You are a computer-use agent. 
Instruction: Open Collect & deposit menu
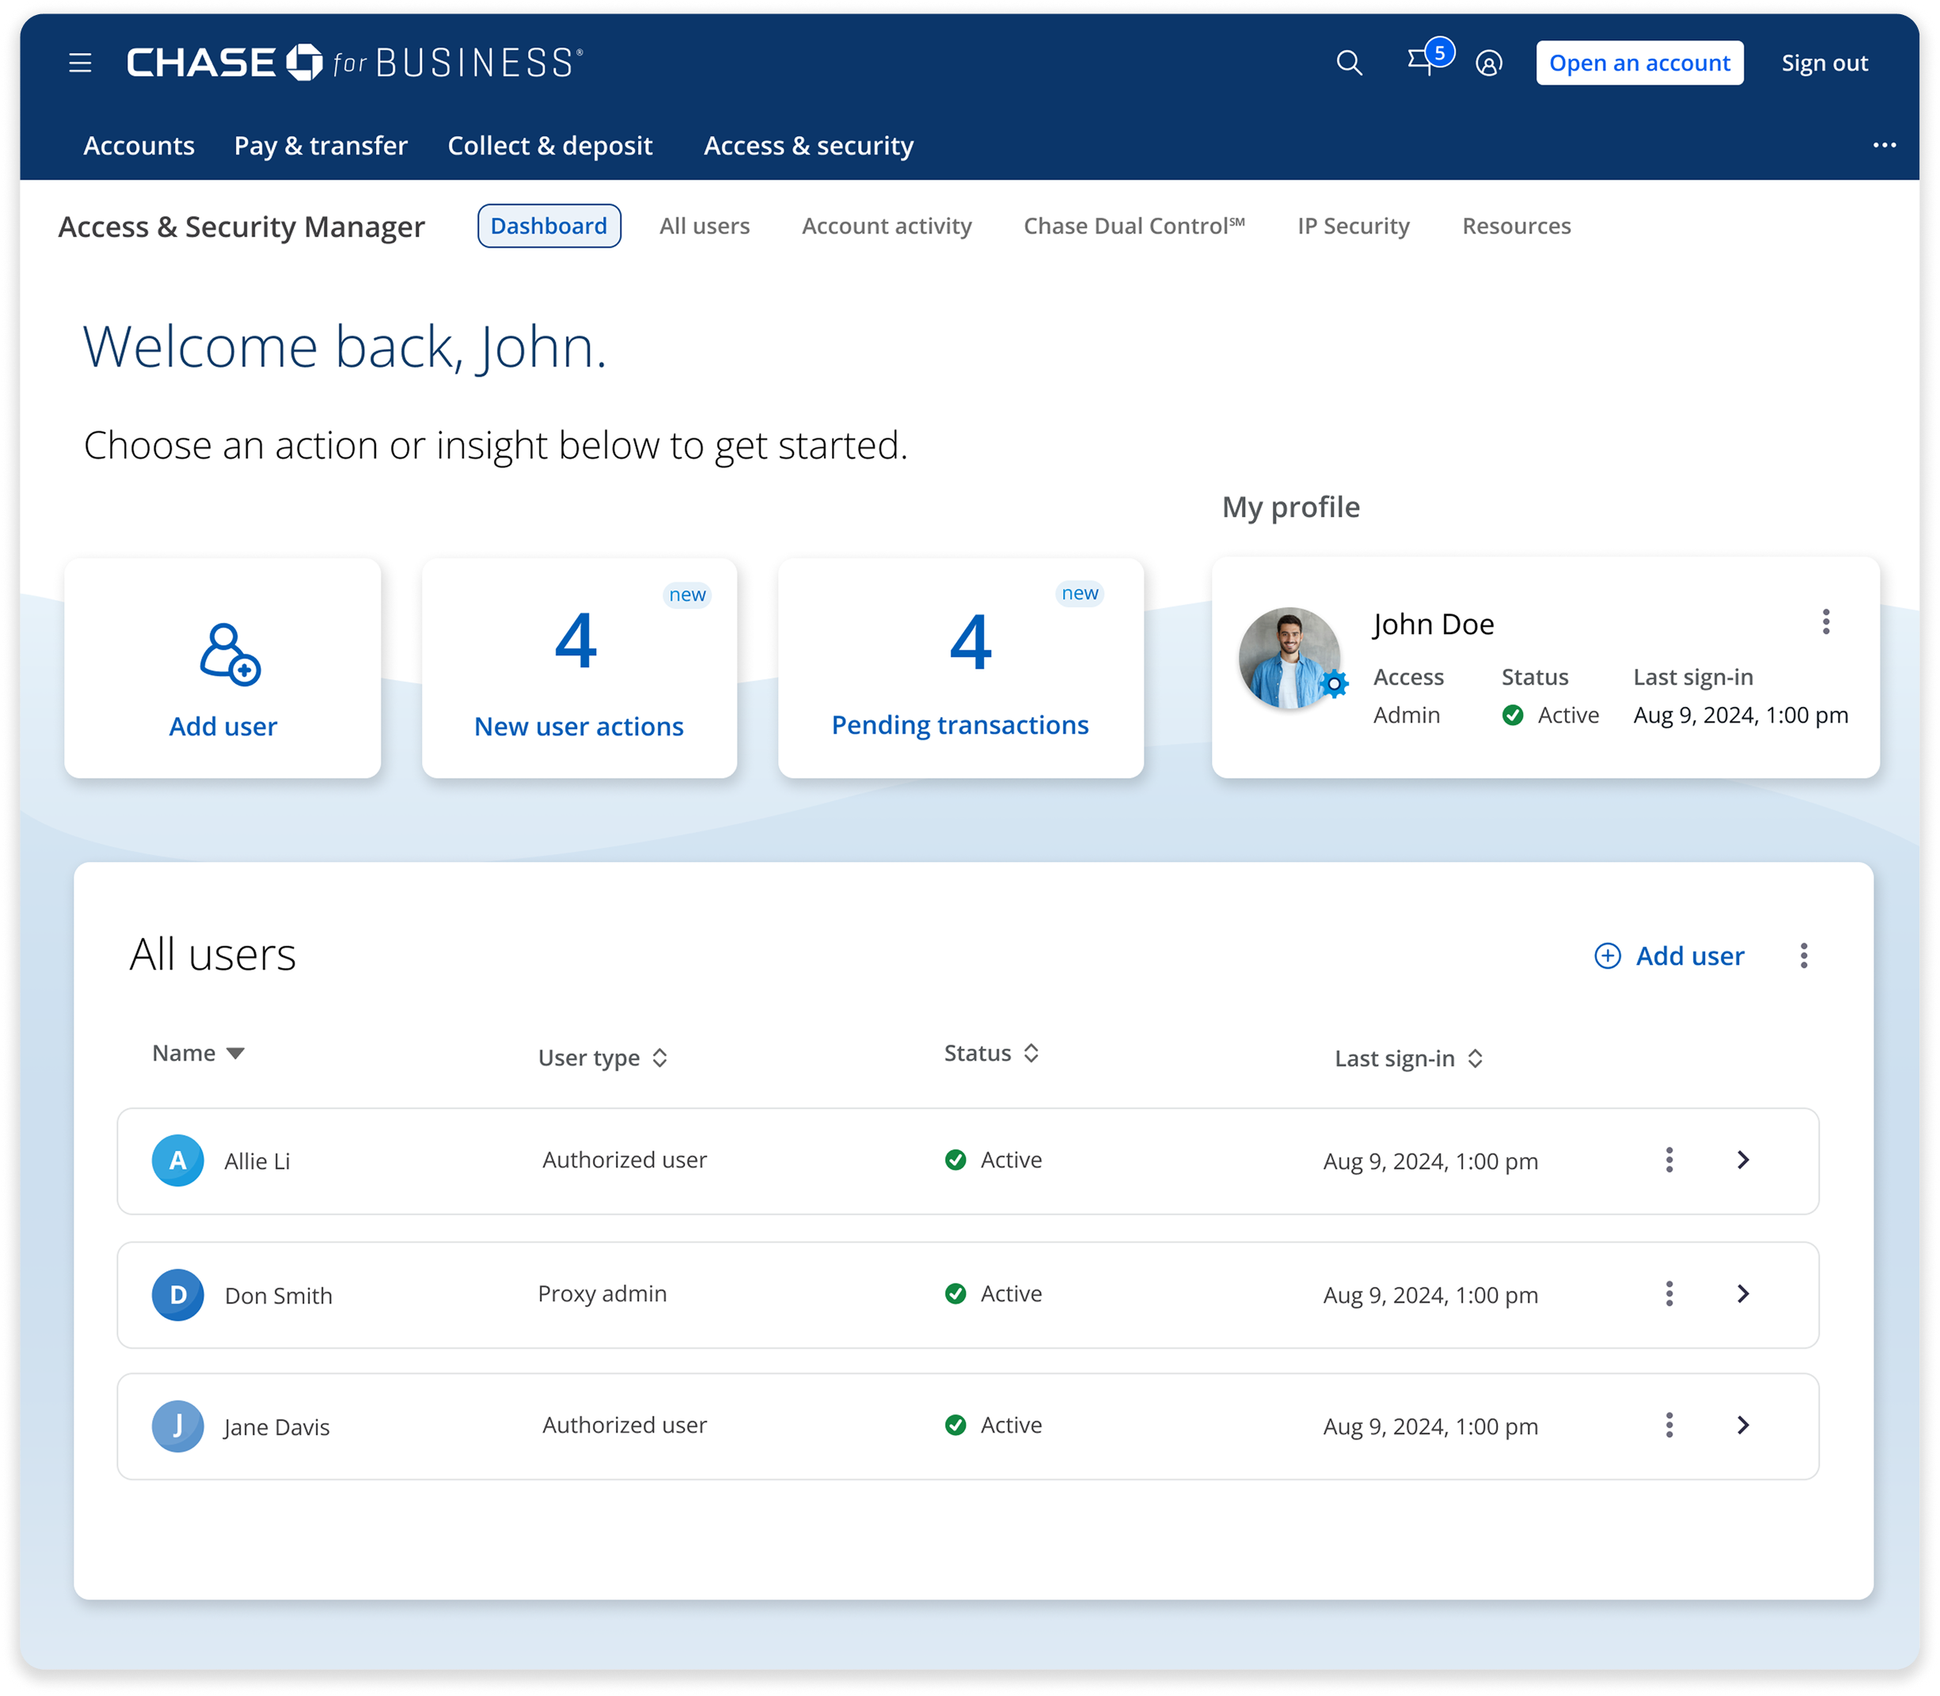coord(550,146)
